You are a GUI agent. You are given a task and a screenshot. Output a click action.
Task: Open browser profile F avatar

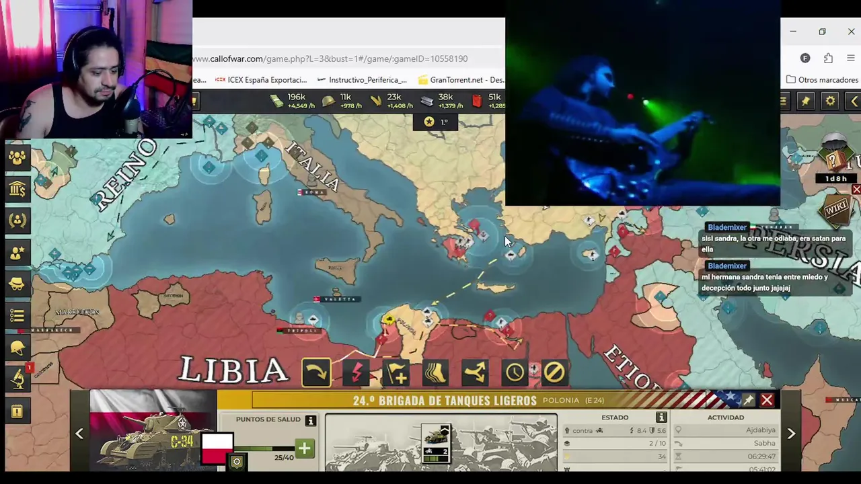coord(805,58)
